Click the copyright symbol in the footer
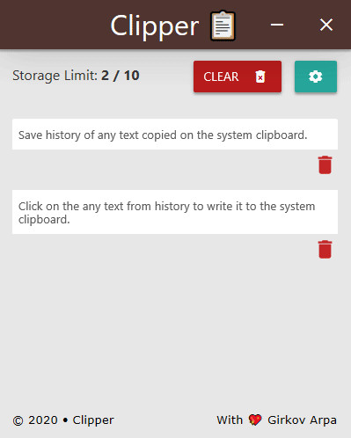Image resolution: width=351 pixels, height=438 pixels. (18, 420)
